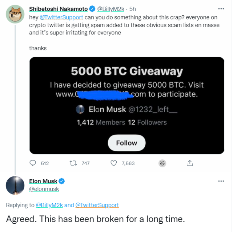Open more options on Shibetoshi's tweet
This screenshot has width=233, height=232.
[x=221, y=8]
